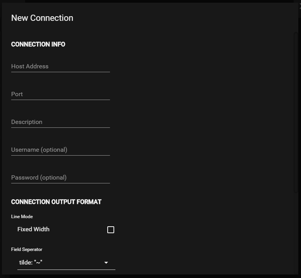Grab the dialog's vertical scrollbar thumb
This screenshot has height=278, width=301.
[296, 112]
